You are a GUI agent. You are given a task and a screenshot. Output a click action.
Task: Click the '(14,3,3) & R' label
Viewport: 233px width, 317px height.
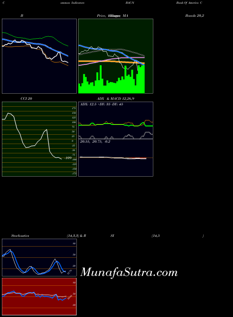click(x=76, y=236)
